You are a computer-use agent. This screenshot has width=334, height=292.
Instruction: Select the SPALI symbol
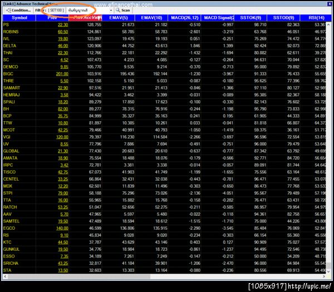pos(9,102)
